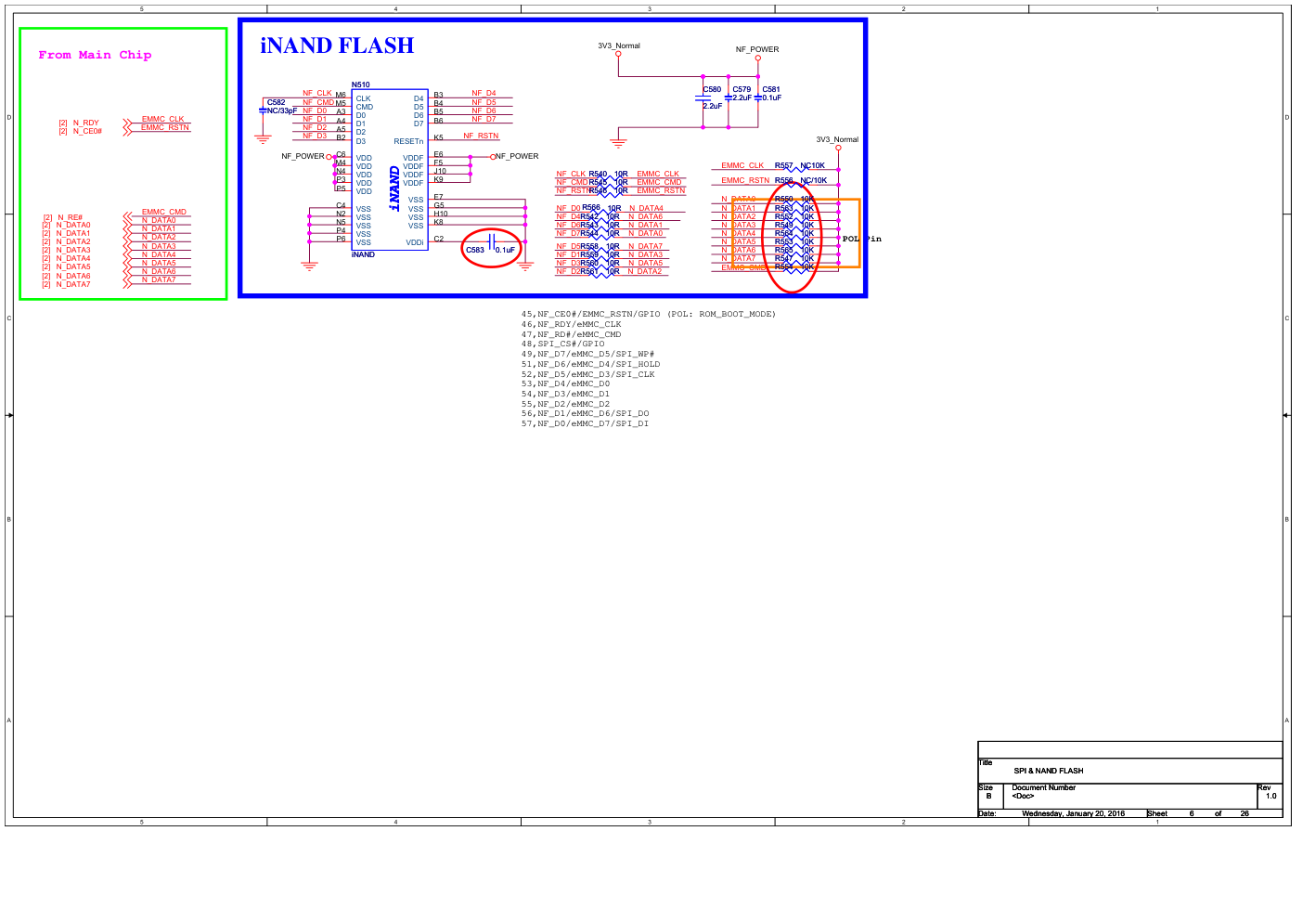Click the C581 0.1uF capacitor symbol

(x=757, y=97)
